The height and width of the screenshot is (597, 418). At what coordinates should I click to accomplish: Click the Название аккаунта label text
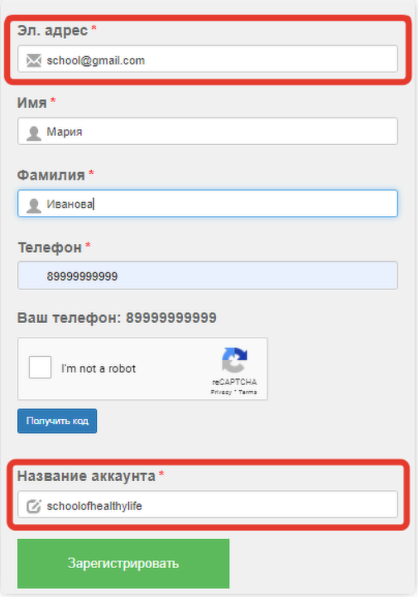point(86,476)
